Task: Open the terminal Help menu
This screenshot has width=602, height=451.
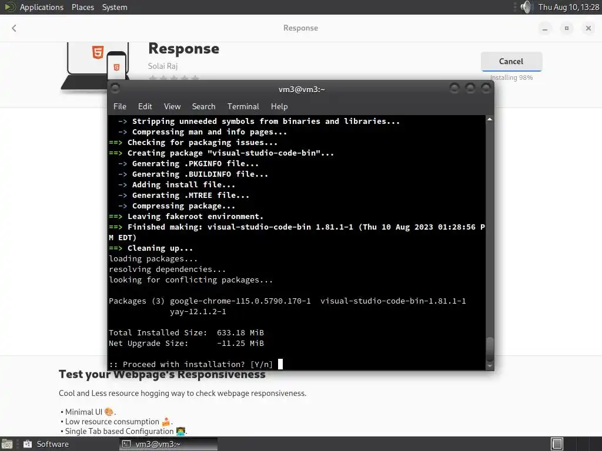Action: click(279, 107)
